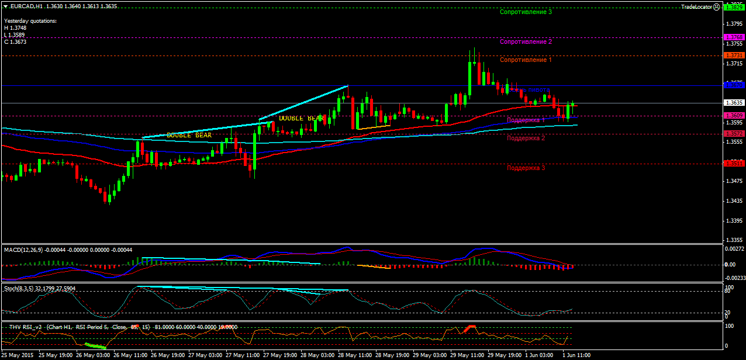The height and width of the screenshot is (360, 746).
Task: Select the Сопротивление 2 level label
Action: coord(526,42)
